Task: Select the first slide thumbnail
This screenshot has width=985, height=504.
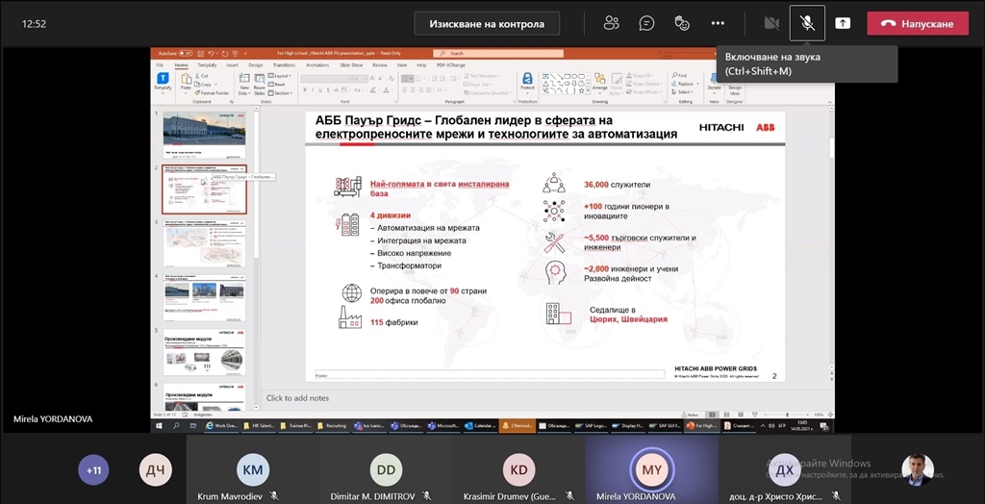Action: (203, 133)
